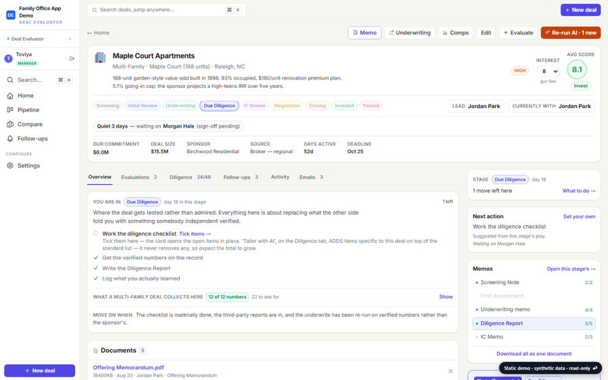This screenshot has height=380, width=608.
Task: Open the First Assessment memo row
Action: 534,296
